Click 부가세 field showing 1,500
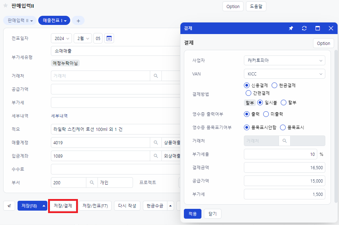 [285, 194]
